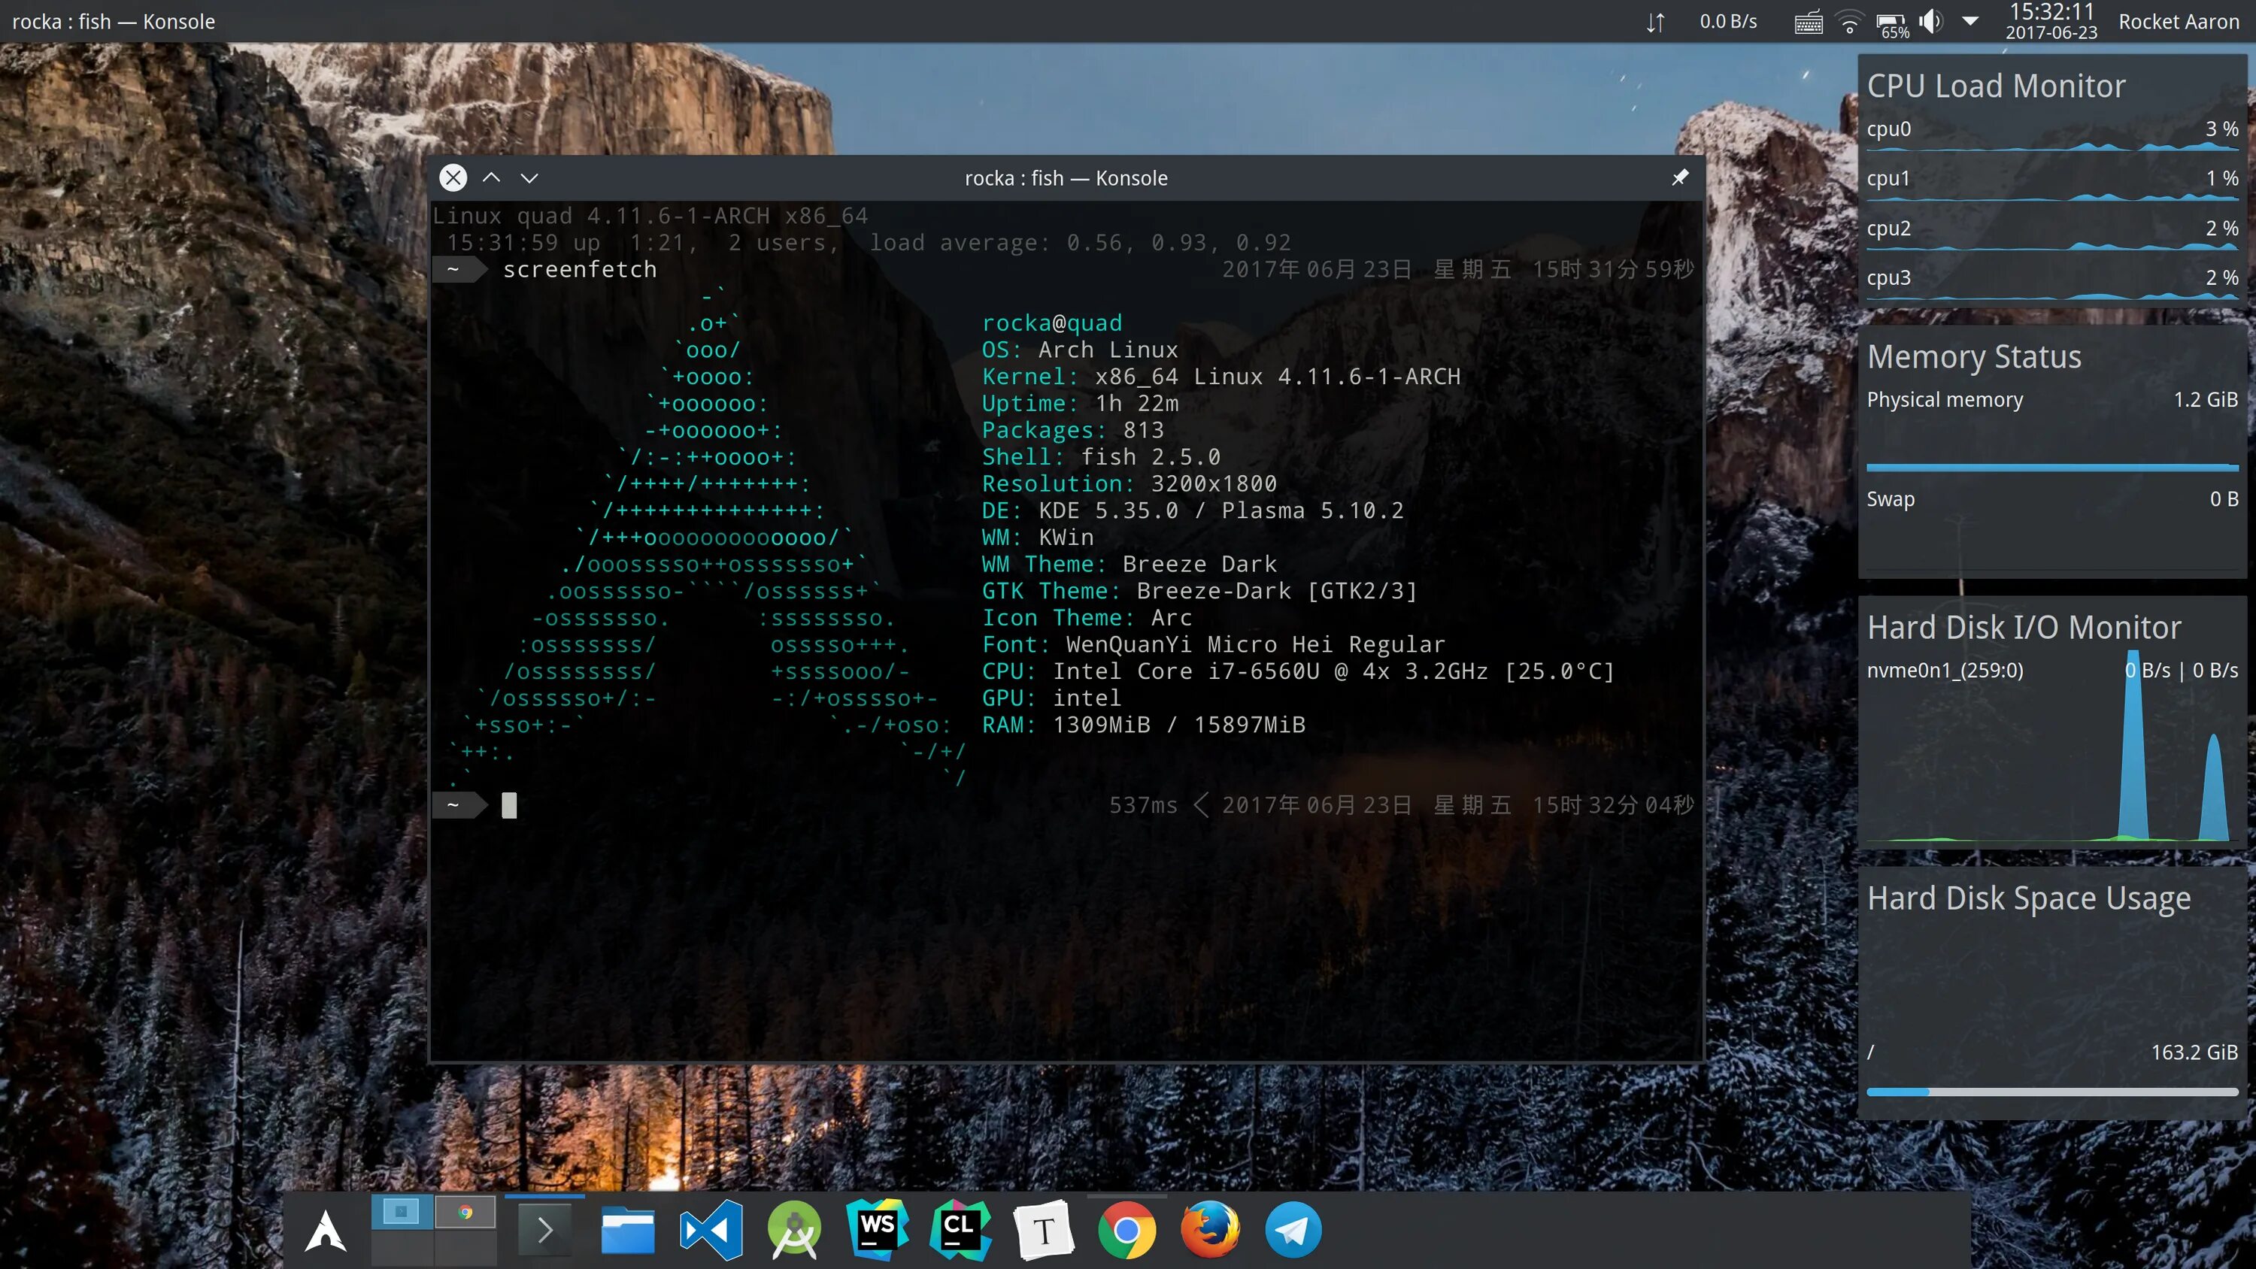Open the Arch Linux application launcher
Image resolution: width=2256 pixels, height=1269 pixels.
325,1231
